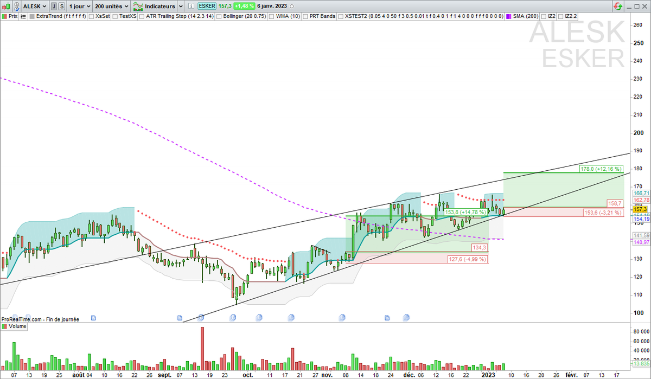Select the 127,6 (-4,99 %) stop label
Viewport: 651px width, 379px height.
coord(468,259)
